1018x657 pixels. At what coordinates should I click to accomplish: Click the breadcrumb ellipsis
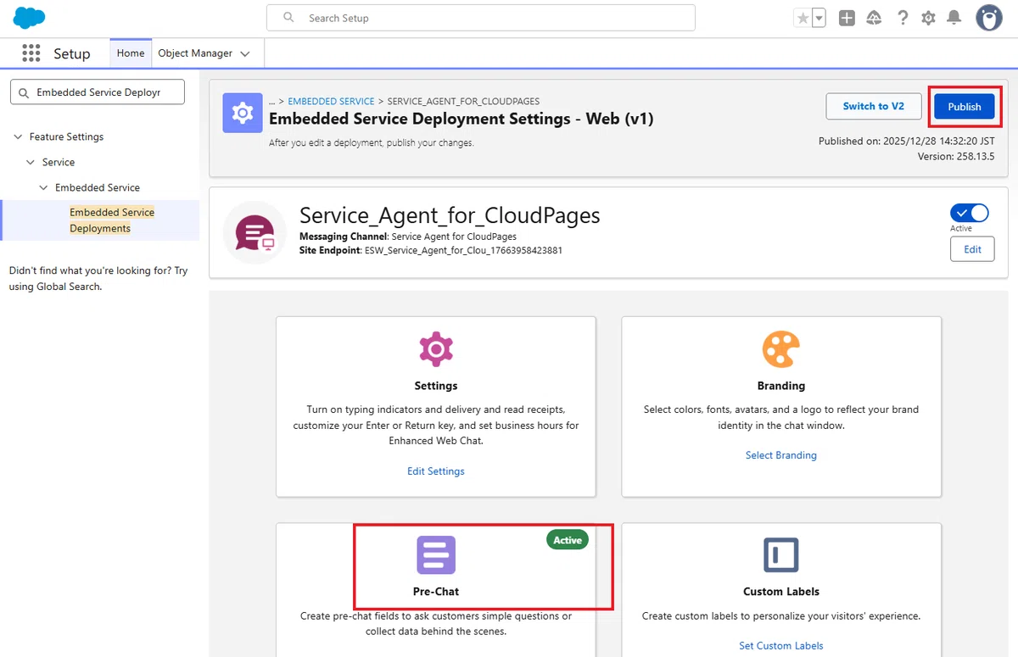coord(272,101)
